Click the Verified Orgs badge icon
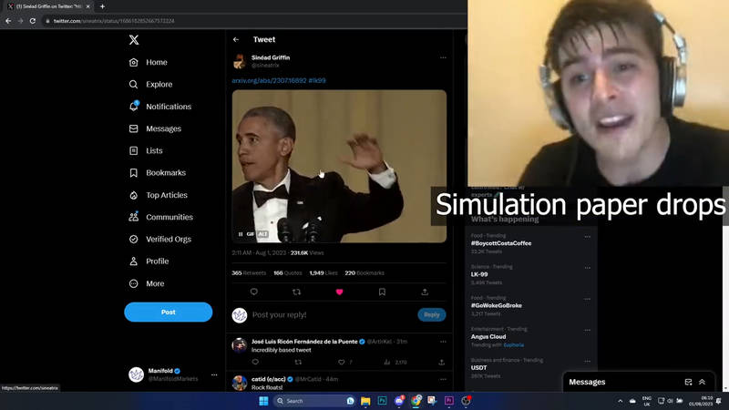Image resolution: width=729 pixels, height=410 pixels. tap(133, 240)
